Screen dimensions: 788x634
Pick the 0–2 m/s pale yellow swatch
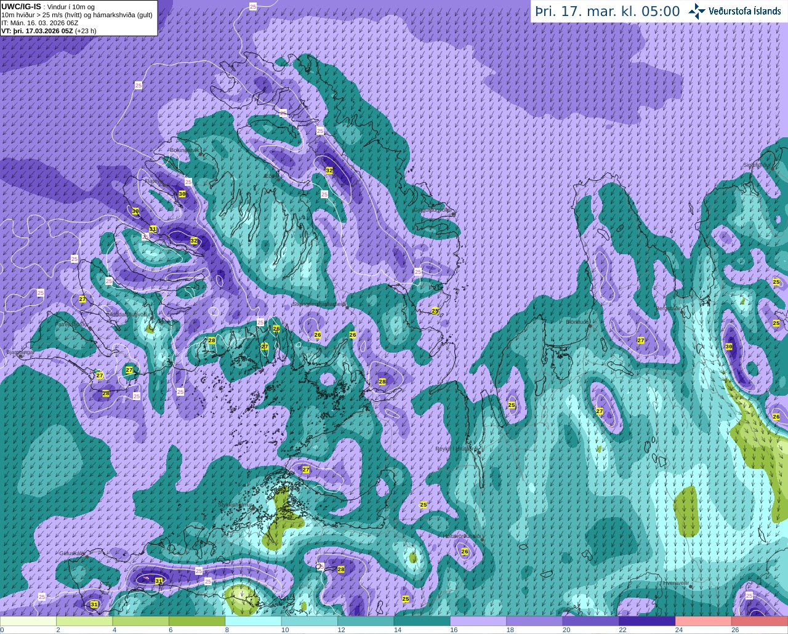28,621
